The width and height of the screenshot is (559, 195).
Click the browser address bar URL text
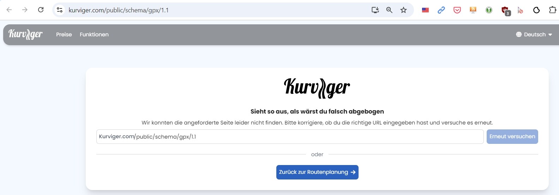[x=119, y=10]
